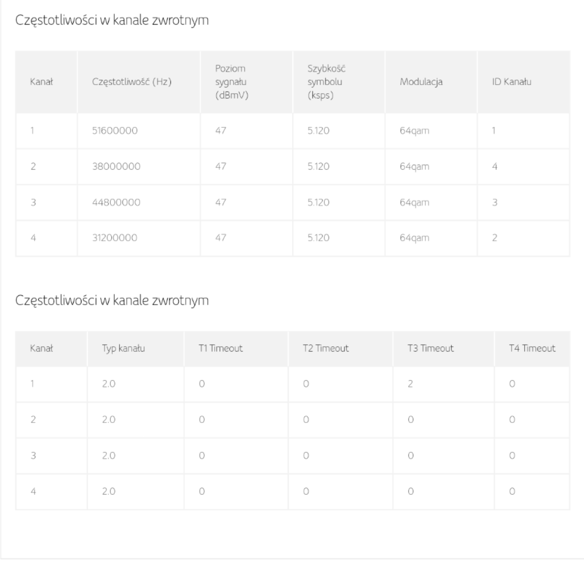Click the T1 Timeout column header
The height and width of the screenshot is (564, 584).
(221, 348)
